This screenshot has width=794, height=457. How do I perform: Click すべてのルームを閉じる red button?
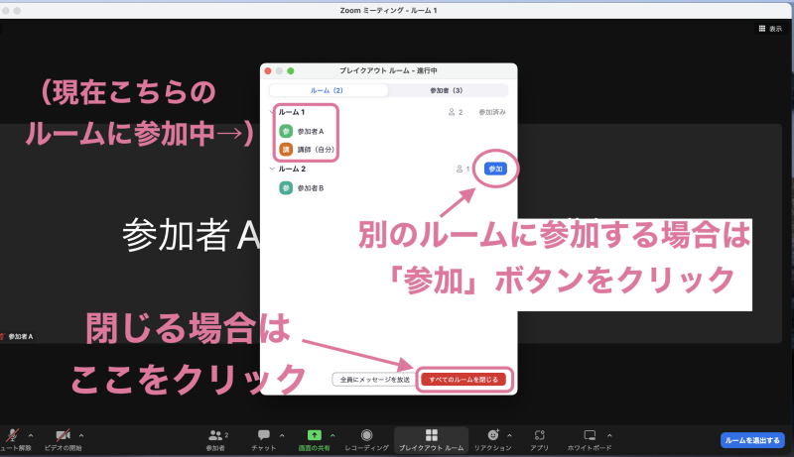pyautogui.click(x=463, y=379)
